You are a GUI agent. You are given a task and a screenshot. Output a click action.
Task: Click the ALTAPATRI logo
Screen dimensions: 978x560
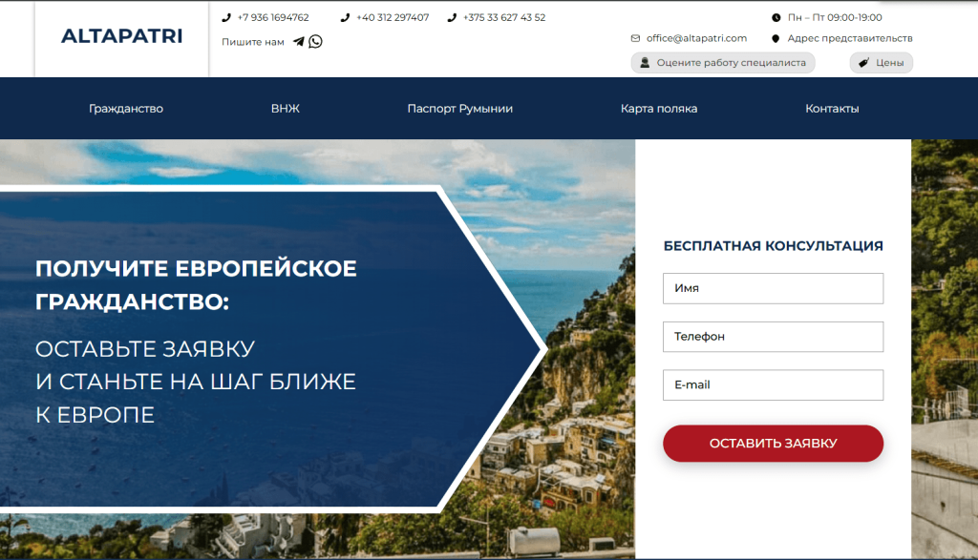click(x=121, y=36)
